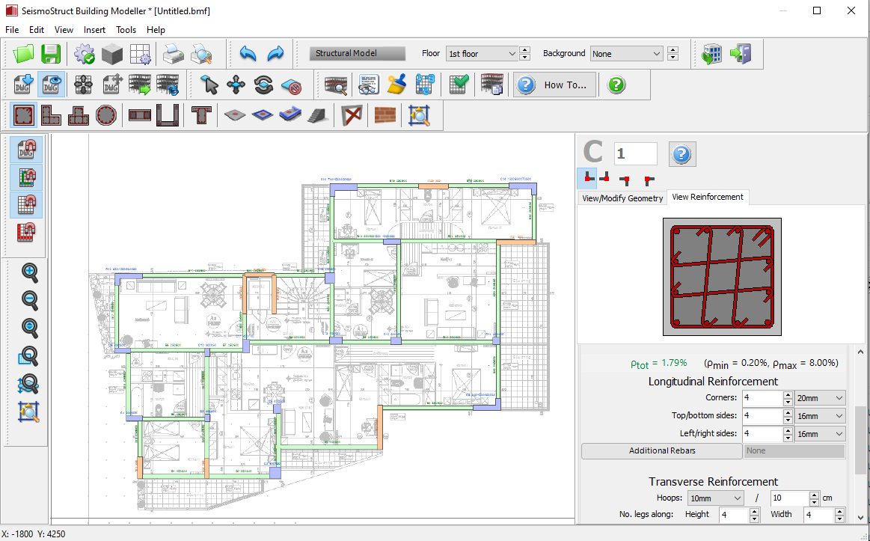Insert U-shaped core wall section
Screen dimensions: 870x541
click(168, 115)
